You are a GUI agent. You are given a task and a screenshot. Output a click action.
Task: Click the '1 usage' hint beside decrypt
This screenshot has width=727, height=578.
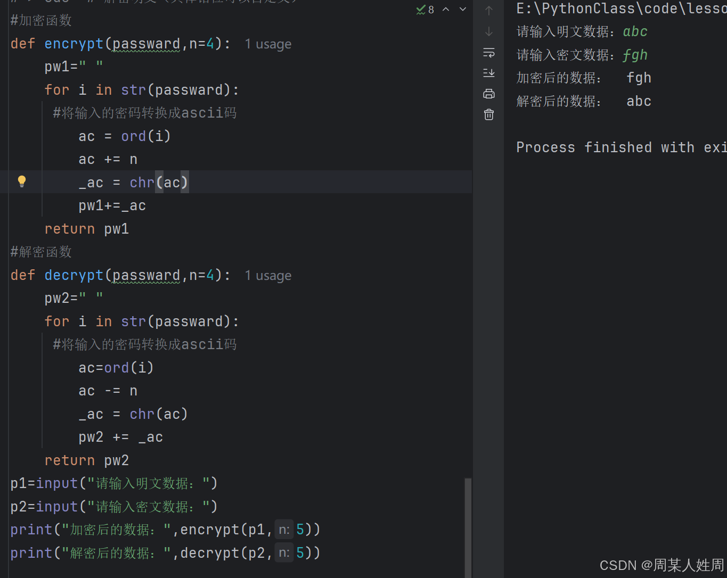click(268, 276)
